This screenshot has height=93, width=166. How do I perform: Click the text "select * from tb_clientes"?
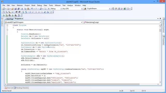53,52
